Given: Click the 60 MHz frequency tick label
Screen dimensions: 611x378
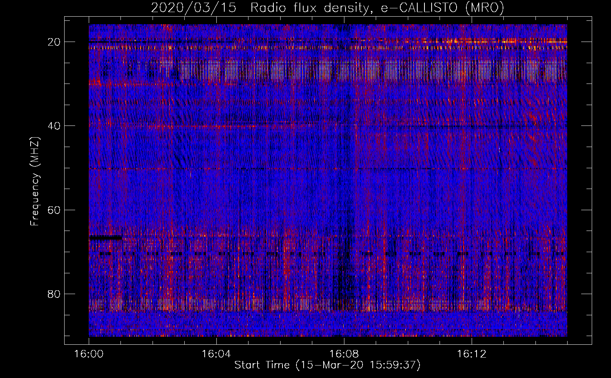Looking at the screenshot, I should [54, 210].
